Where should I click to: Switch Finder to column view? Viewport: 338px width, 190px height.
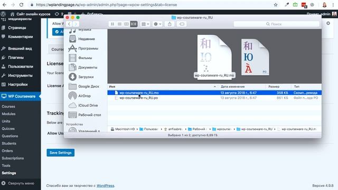coord(127,24)
